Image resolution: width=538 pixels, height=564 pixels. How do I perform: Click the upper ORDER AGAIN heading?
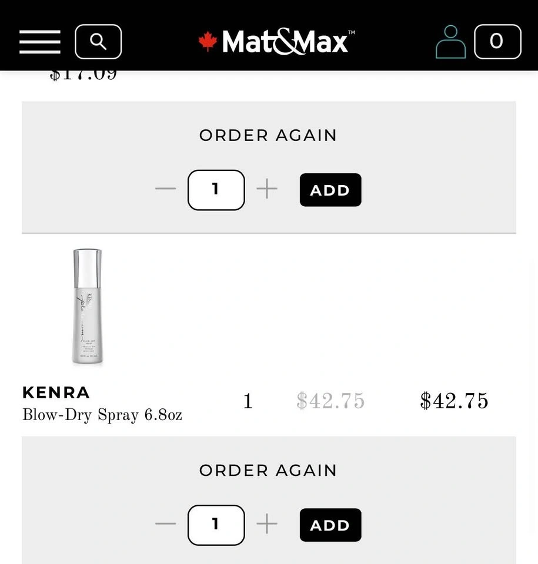(x=268, y=135)
